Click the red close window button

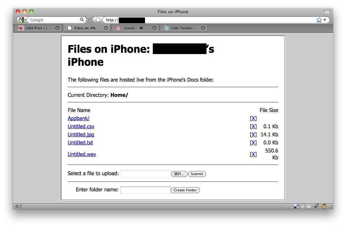point(18,12)
